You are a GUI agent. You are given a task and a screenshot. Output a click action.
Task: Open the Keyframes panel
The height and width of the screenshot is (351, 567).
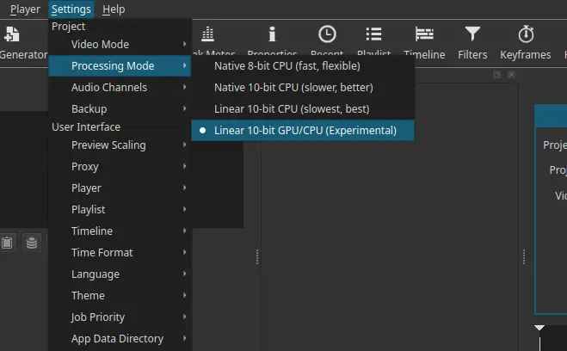525,41
